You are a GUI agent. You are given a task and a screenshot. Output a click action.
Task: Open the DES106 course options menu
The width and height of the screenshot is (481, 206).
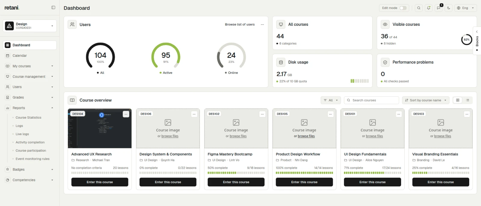tap(194, 114)
